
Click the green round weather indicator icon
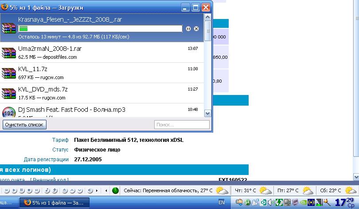click(x=115, y=190)
